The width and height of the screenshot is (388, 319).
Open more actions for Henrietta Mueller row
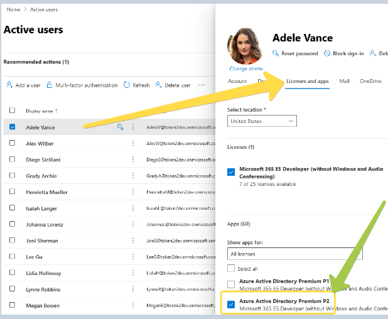click(133, 192)
